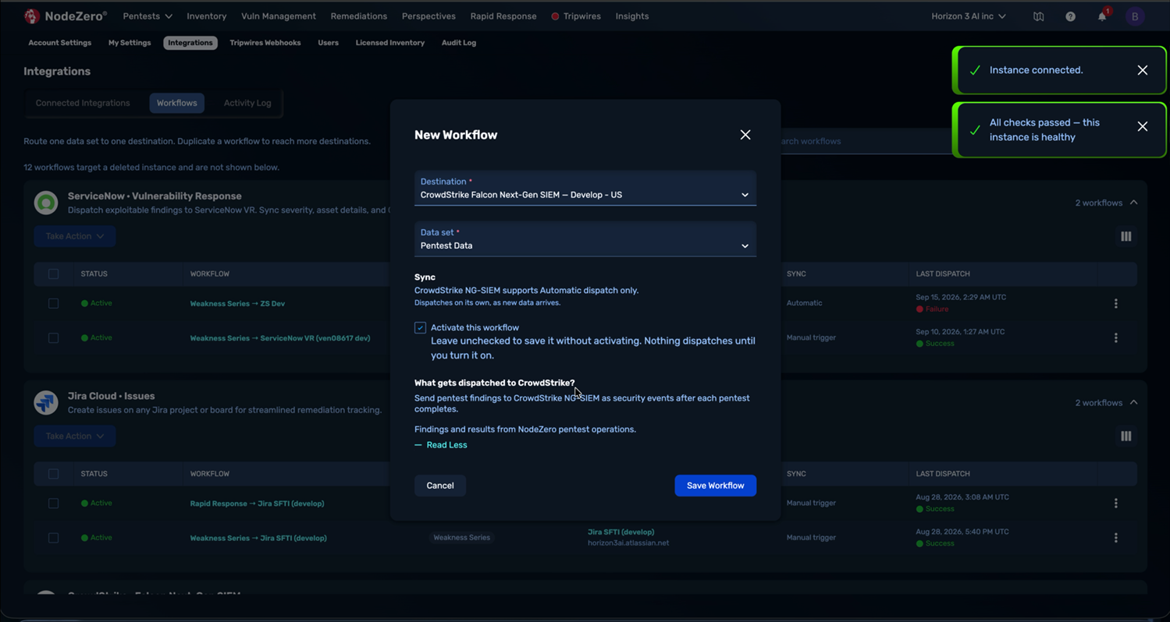Open Remediations in top navigation

[358, 16]
